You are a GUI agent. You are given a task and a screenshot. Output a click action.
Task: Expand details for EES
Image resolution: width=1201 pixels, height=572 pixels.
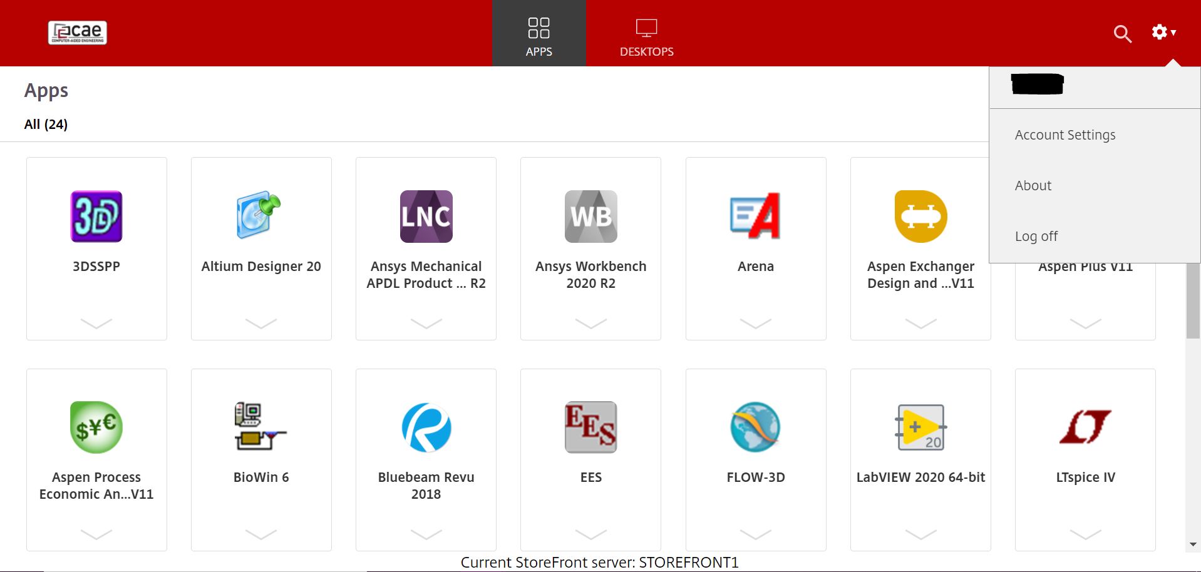pos(591,534)
